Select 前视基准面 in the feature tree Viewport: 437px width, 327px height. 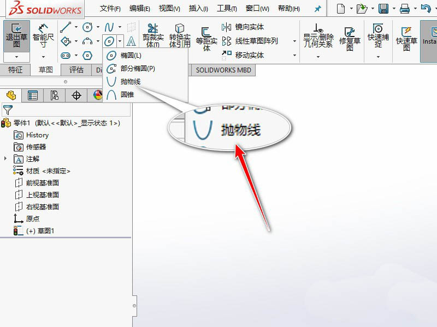click(44, 183)
